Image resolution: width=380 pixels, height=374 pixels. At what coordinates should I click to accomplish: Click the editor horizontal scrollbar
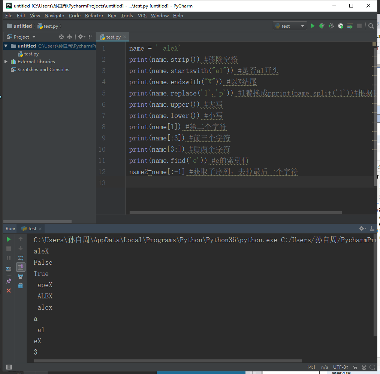(236, 213)
